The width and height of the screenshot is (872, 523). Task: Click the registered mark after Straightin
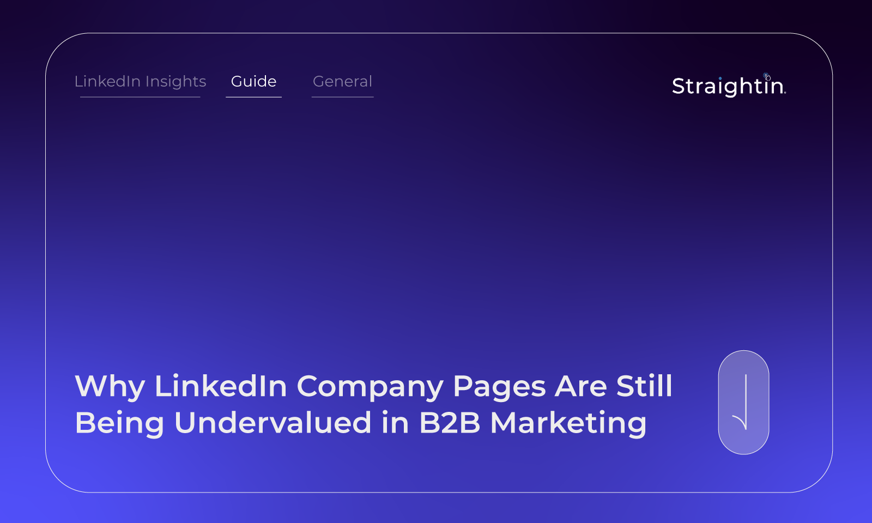pyautogui.click(x=785, y=93)
